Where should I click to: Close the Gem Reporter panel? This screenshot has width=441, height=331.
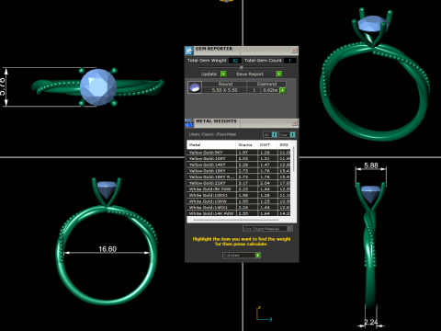(294, 50)
